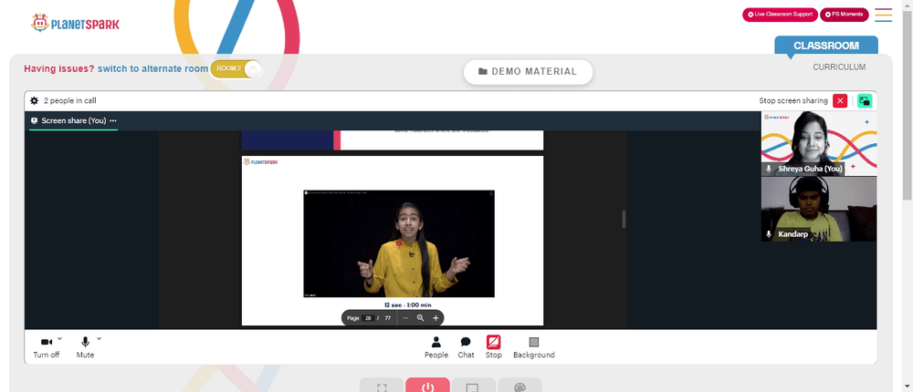Viewport: 913px width, 392px height.
Task: Switch to CLASSROOM tab
Action: tap(825, 46)
